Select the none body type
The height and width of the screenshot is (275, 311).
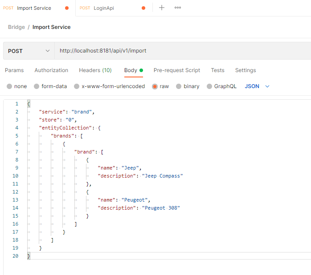(9, 86)
